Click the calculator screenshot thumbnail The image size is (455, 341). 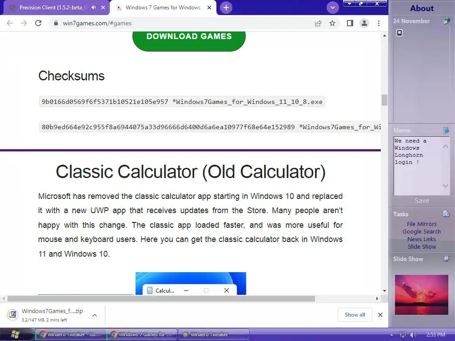pyautogui.click(x=191, y=283)
